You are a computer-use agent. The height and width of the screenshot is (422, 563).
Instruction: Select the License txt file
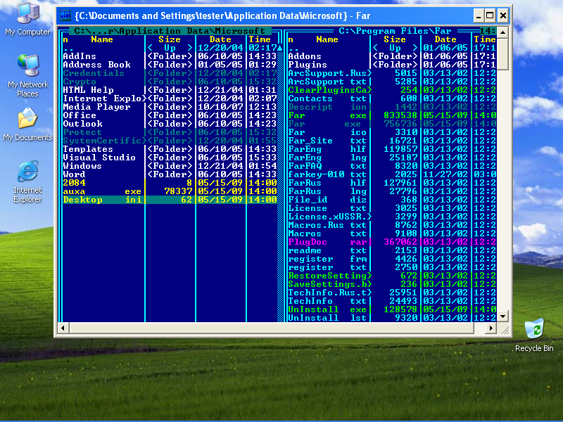[392, 208]
